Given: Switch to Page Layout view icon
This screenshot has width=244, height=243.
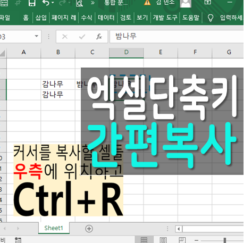Looking at the screenshot, I should [x=163, y=240].
